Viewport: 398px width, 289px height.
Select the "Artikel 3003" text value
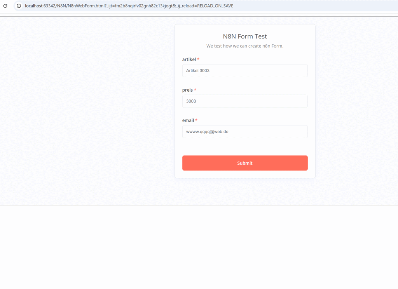click(x=197, y=70)
